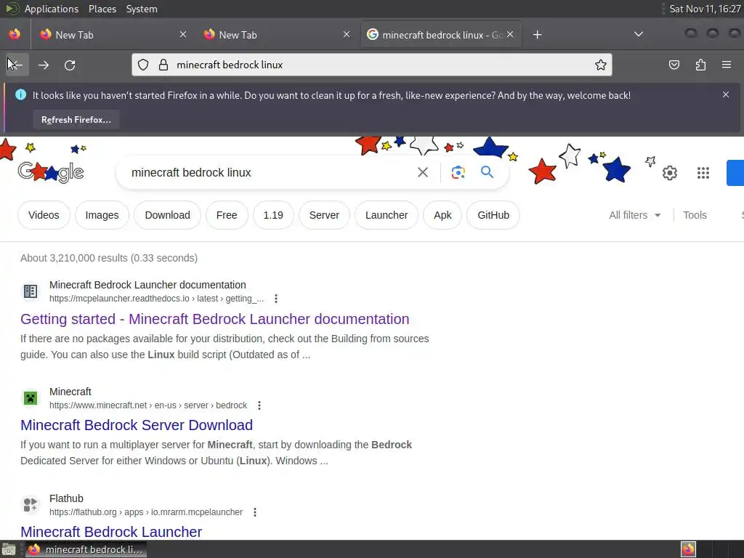Clear the Google search box with X

(423, 172)
